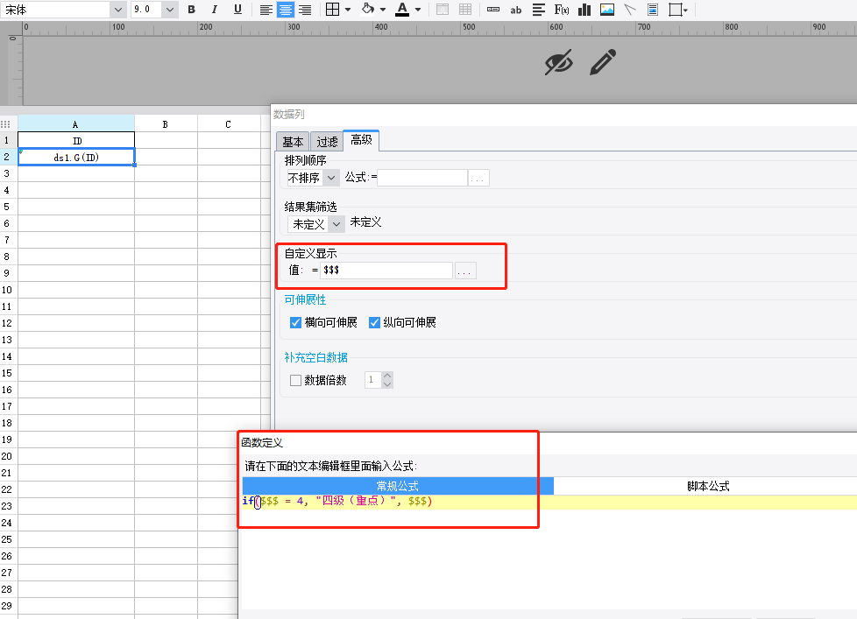The height and width of the screenshot is (619, 857).
Task: Select cell A1 containing ID
Action: pyautogui.click(x=76, y=141)
